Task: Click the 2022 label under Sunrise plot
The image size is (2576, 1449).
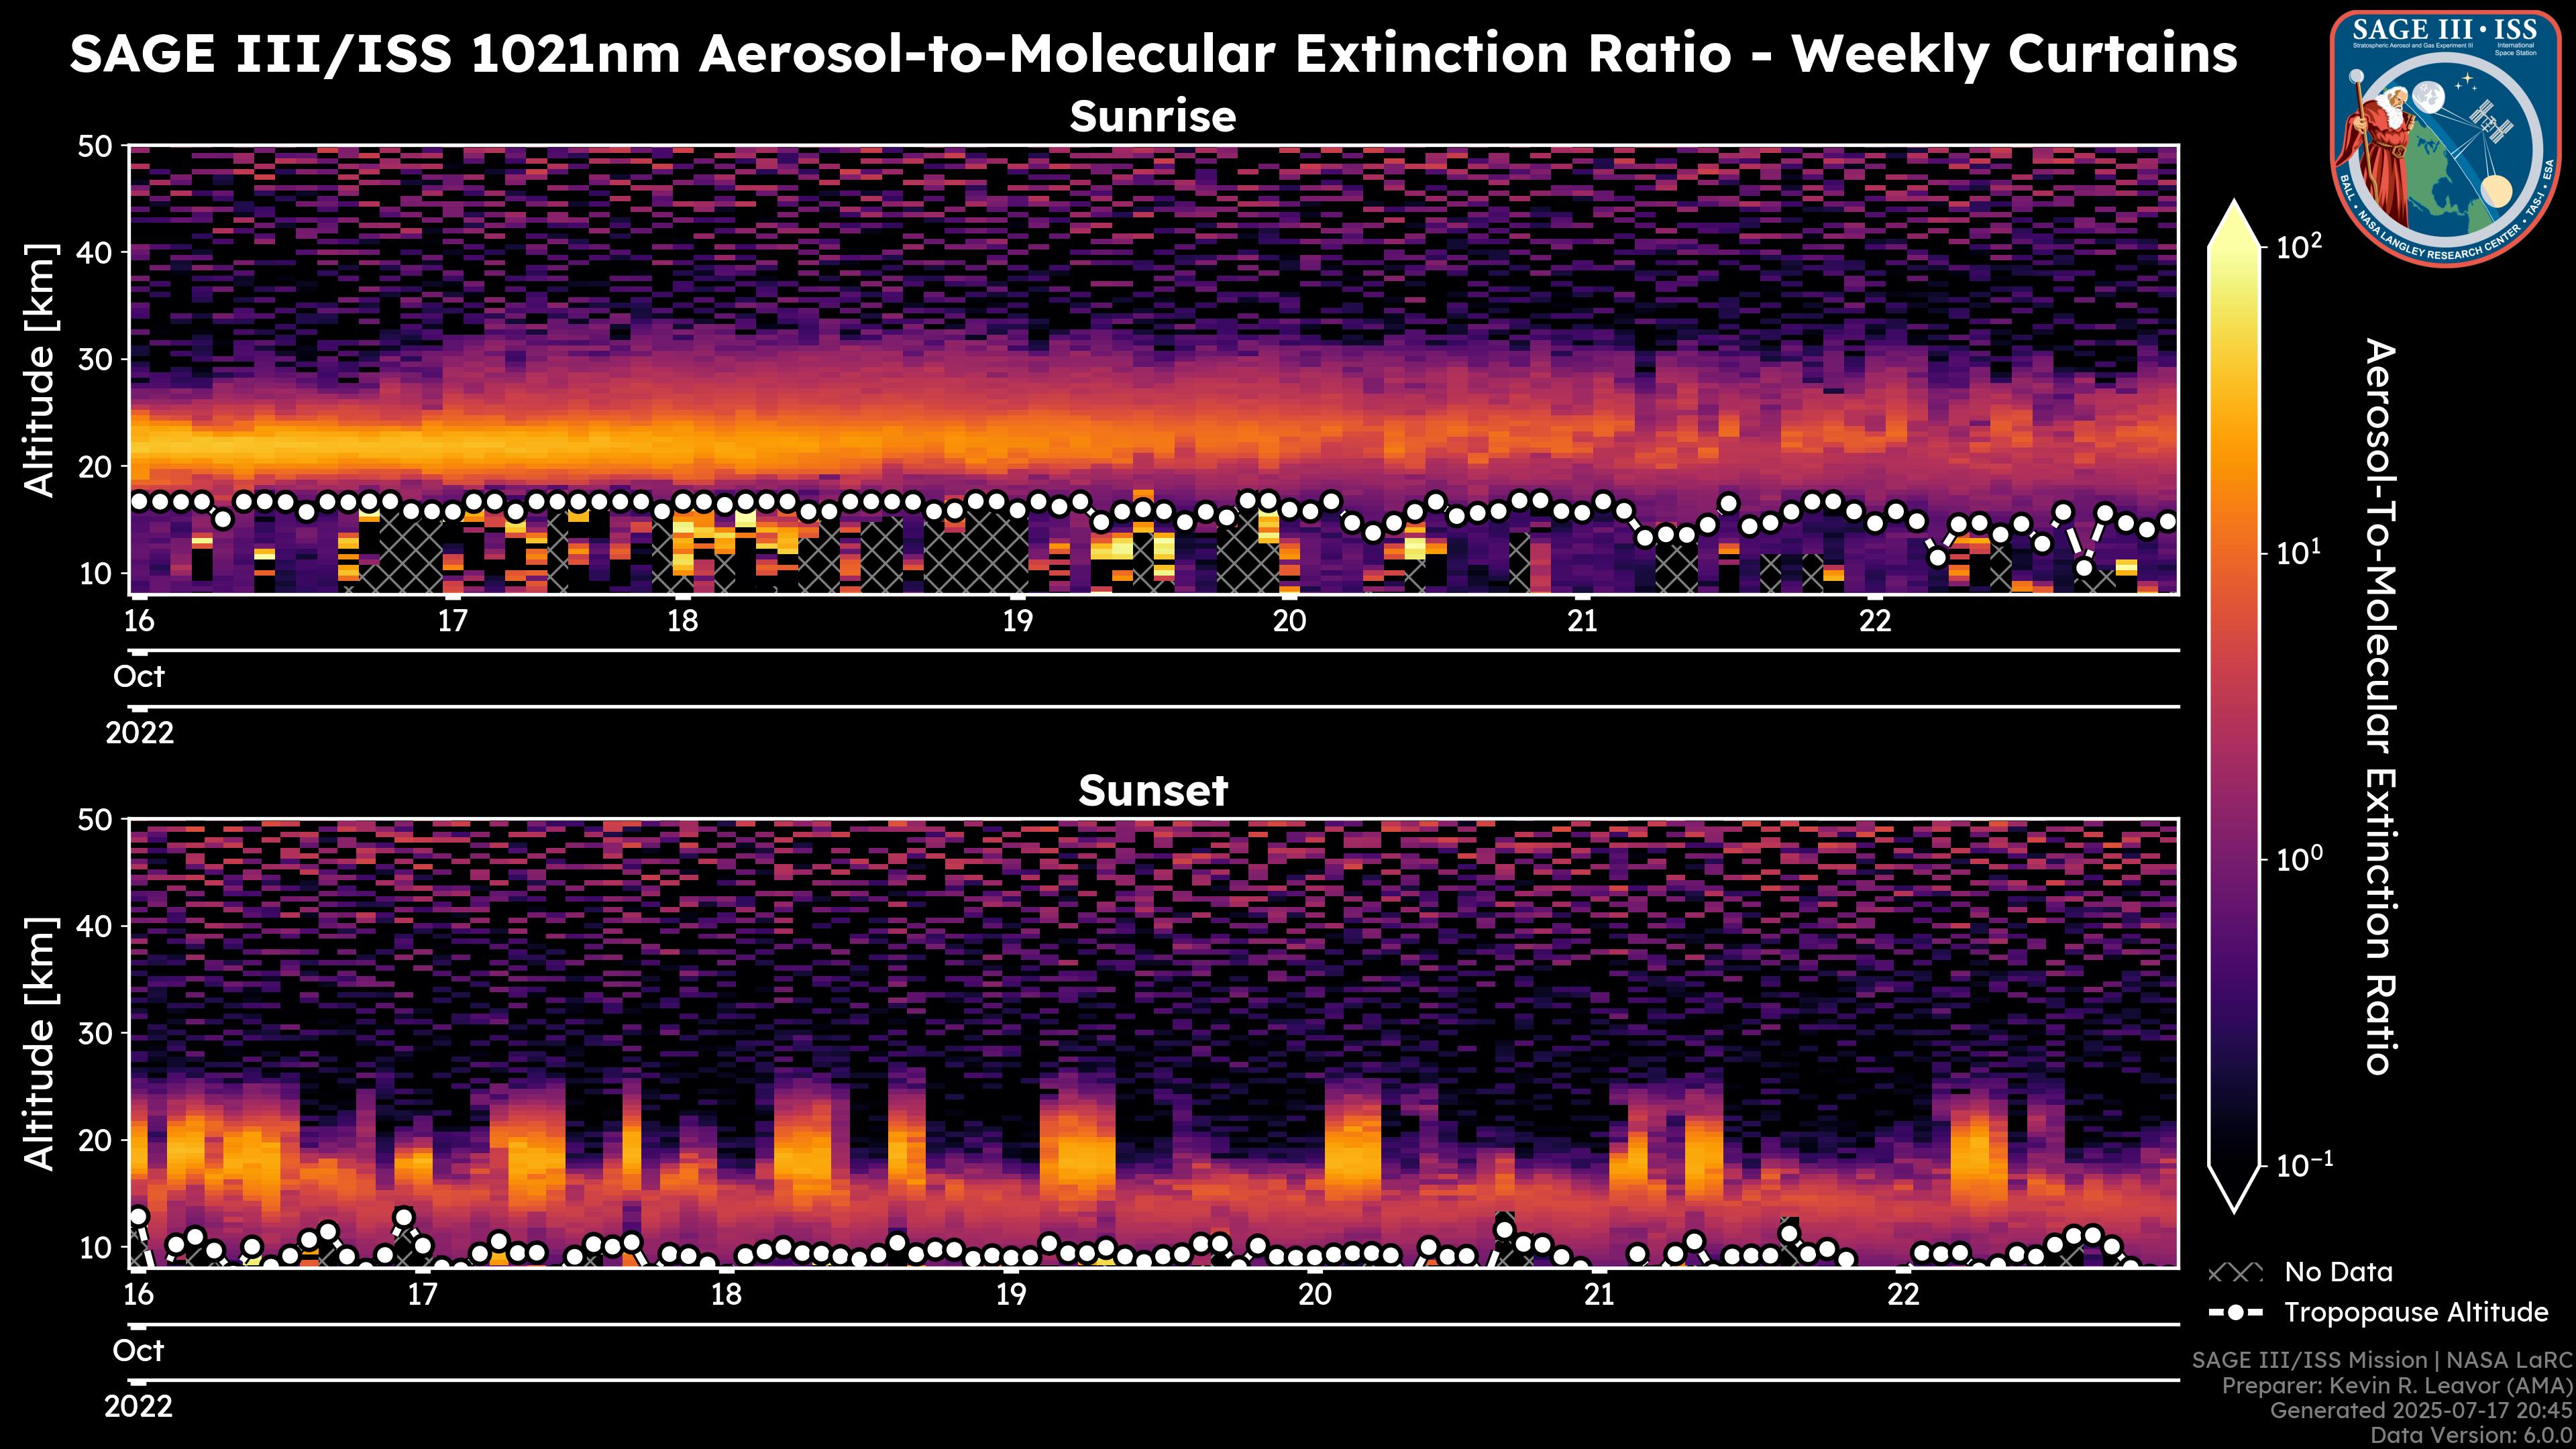Action: (139, 733)
